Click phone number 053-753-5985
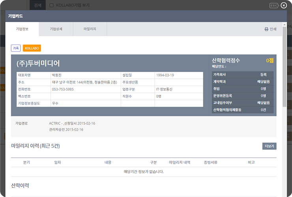The width and height of the screenshot is (292, 197). point(63,89)
